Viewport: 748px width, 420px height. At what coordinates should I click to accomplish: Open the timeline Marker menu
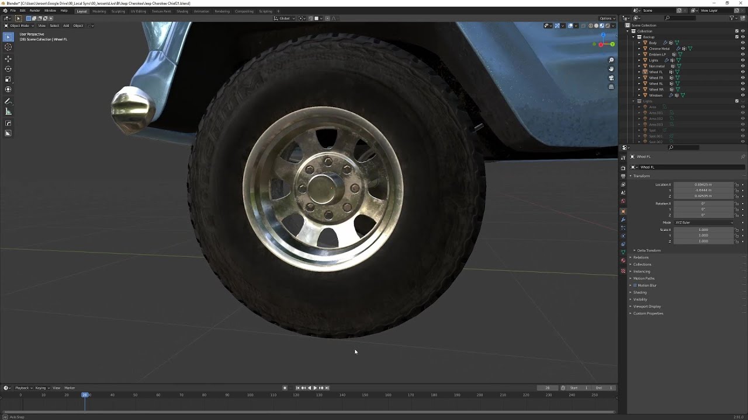pyautogui.click(x=70, y=388)
